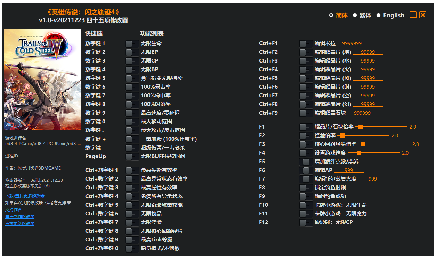Toggle 100%暴击率 switch
The image size is (436, 256).
coord(132,87)
